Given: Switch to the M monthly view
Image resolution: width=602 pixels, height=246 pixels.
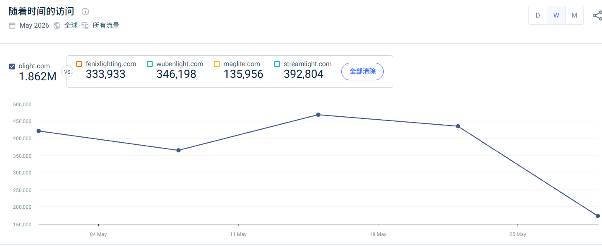Looking at the screenshot, I should pyautogui.click(x=574, y=15).
